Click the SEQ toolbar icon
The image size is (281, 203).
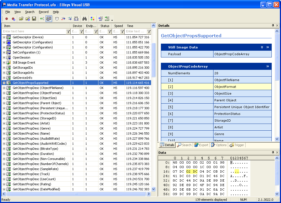tap(76, 19)
